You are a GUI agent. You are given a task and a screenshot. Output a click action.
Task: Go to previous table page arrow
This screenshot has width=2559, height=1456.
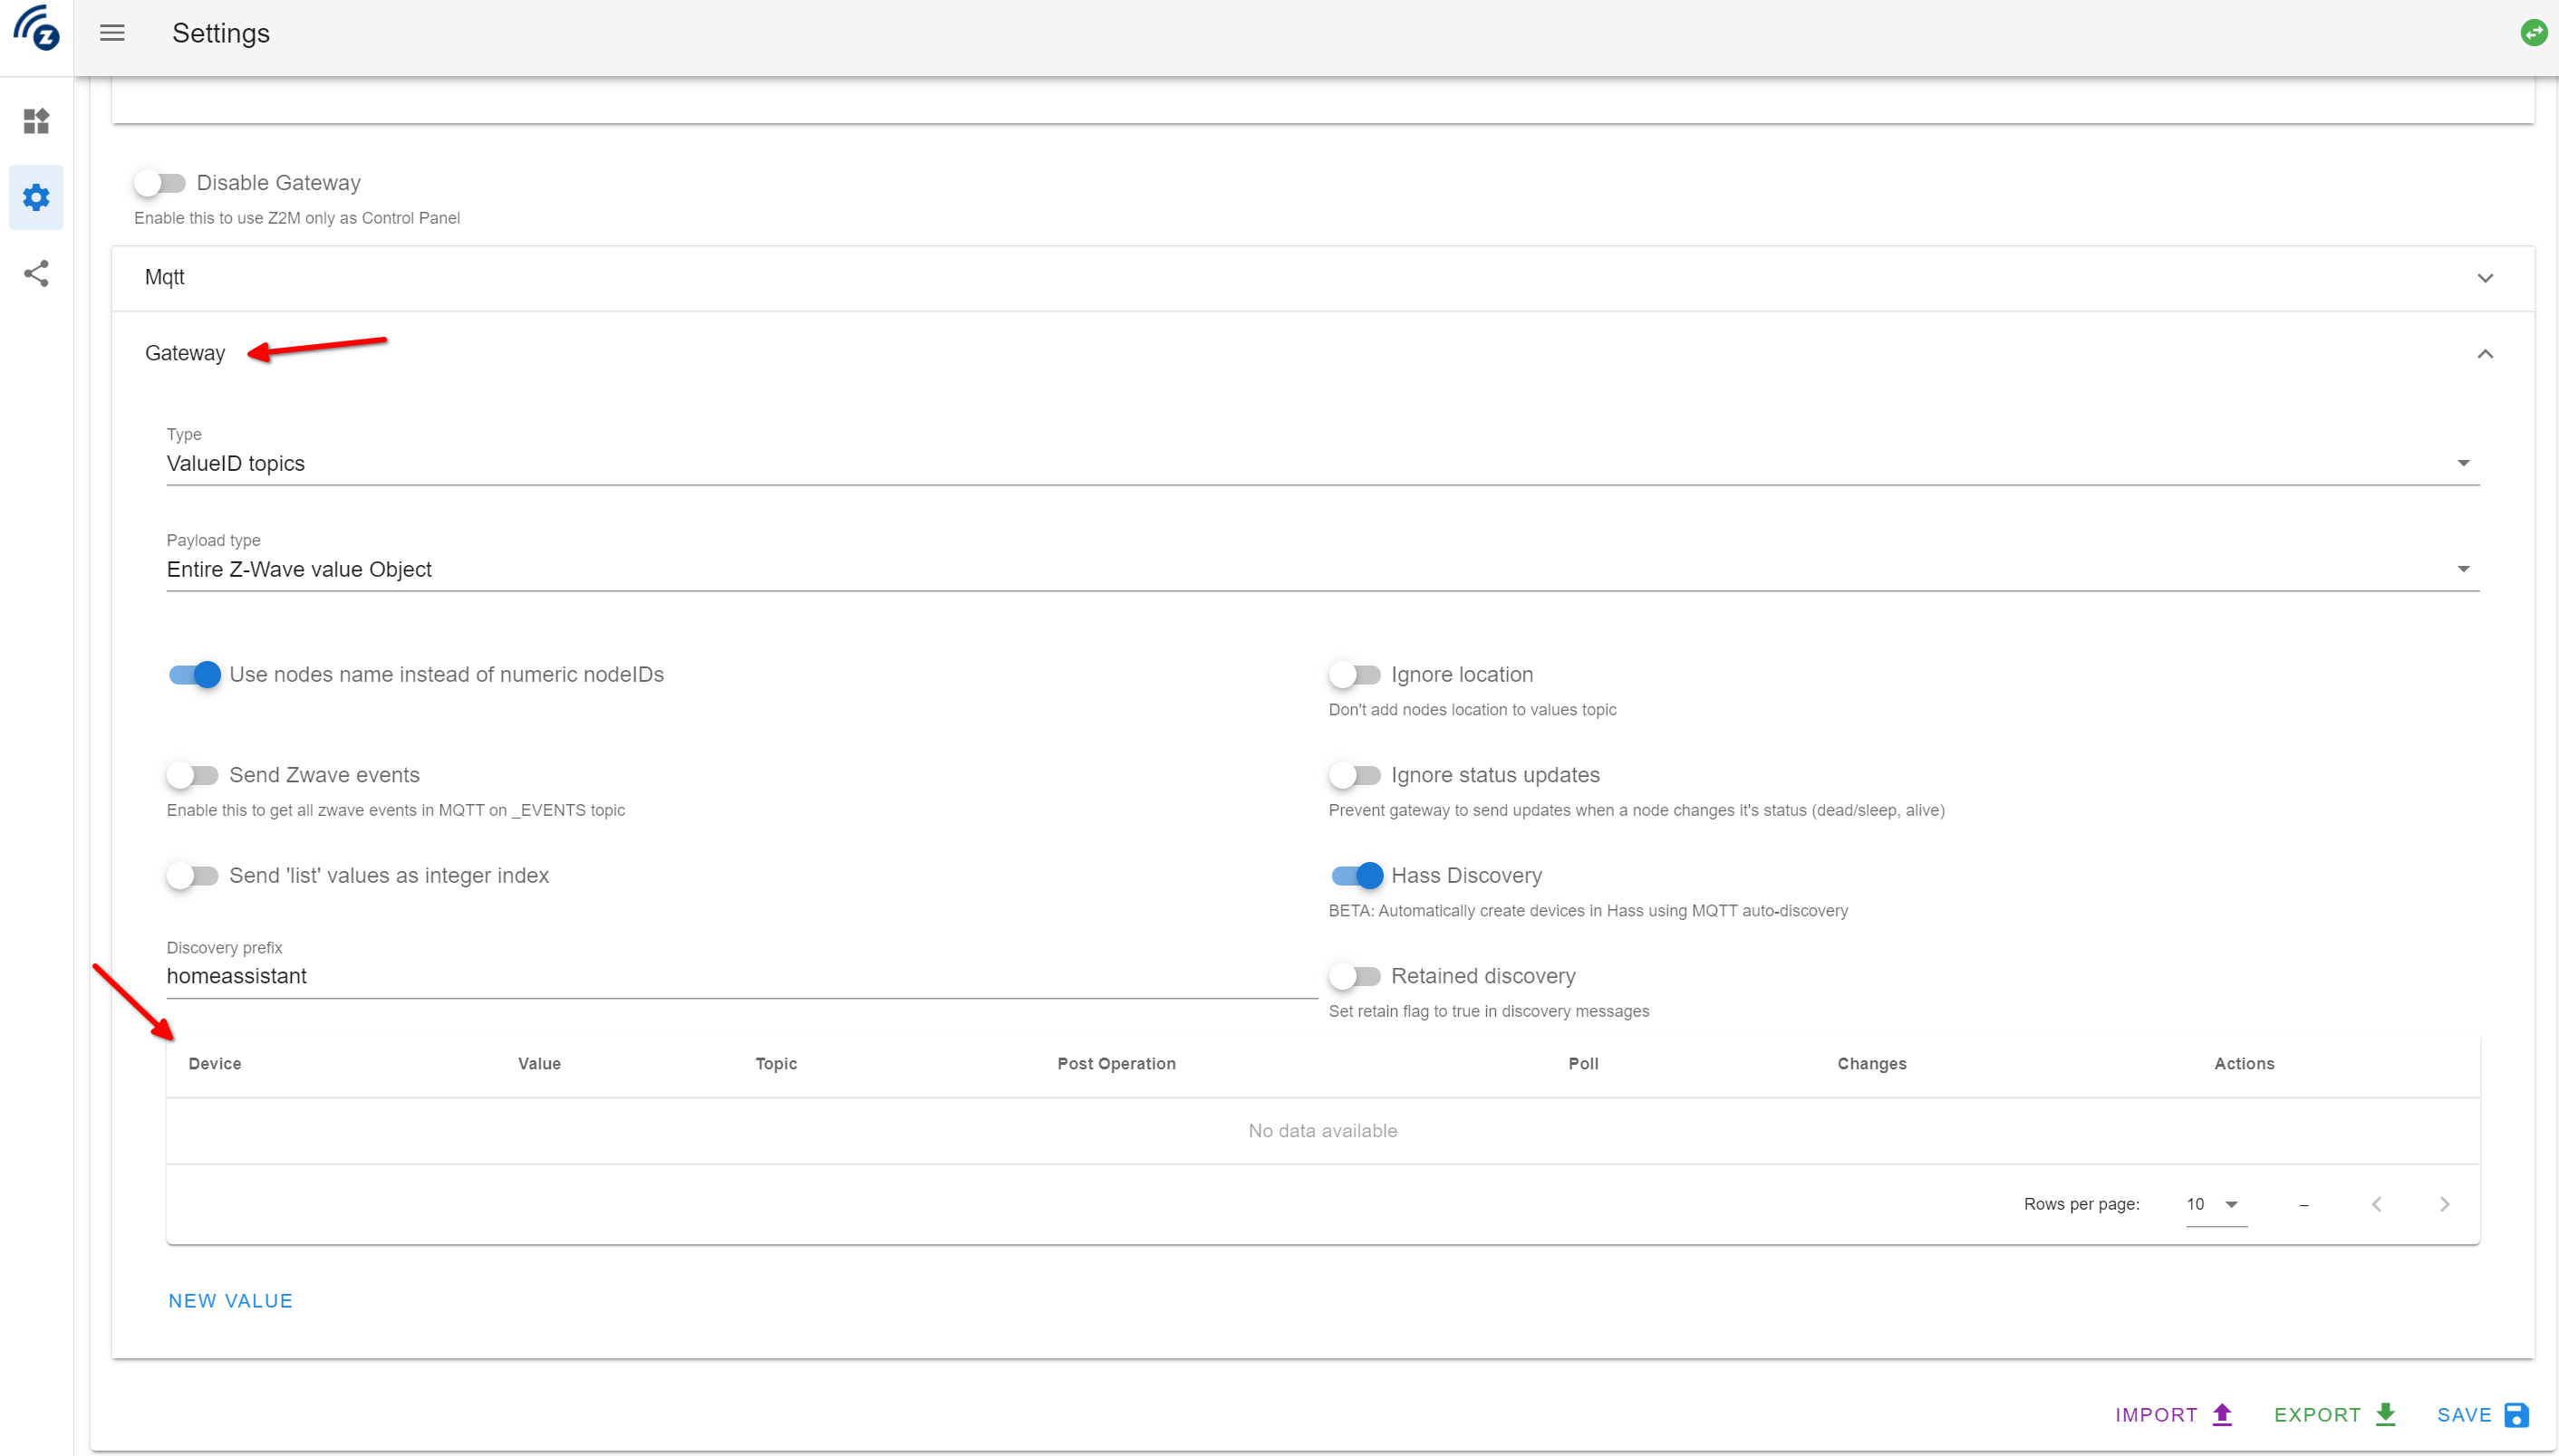pyautogui.click(x=2376, y=1204)
